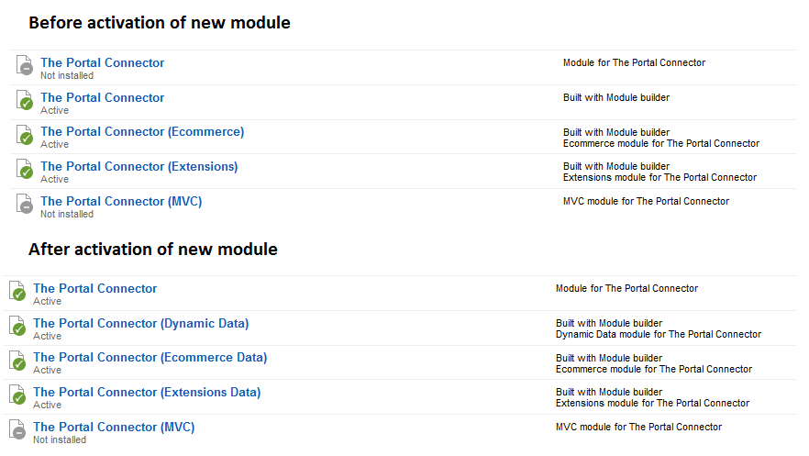Image resolution: width=809 pixels, height=456 pixels.
Task: Open The Portal Connector (Ecommerce Data) link
Action: [x=150, y=358]
